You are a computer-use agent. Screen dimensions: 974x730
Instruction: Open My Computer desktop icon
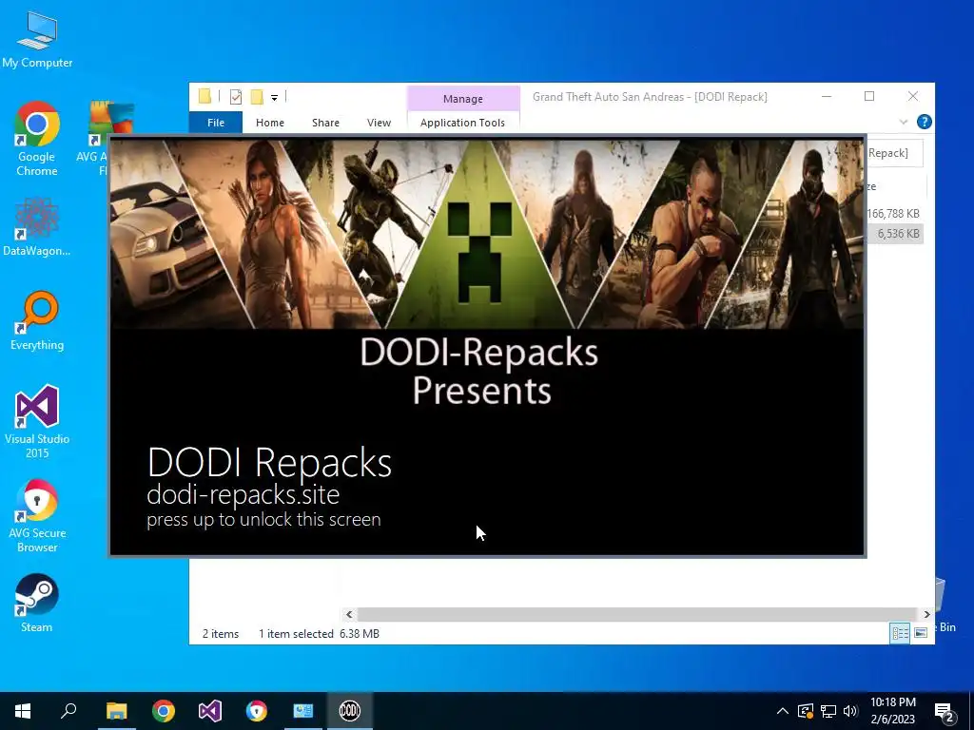[37, 40]
